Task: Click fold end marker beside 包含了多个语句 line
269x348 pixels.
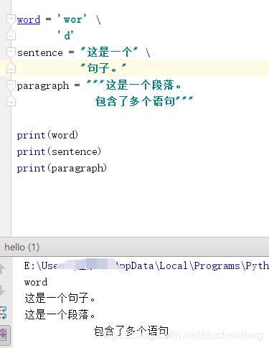Action: [11, 101]
